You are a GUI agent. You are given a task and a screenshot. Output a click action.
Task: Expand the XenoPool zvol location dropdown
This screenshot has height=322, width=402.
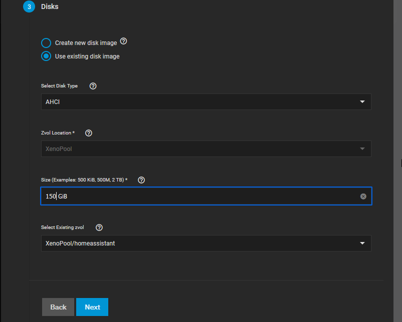206,149
